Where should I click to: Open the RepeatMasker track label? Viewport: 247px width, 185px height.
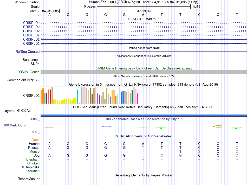(29, 179)
